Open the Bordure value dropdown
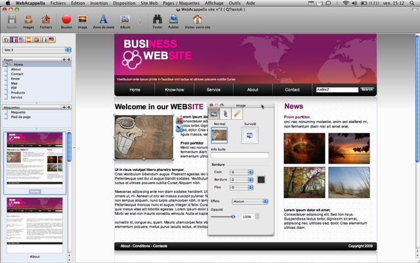The height and width of the screenshot is (263, 420). (x=241, y=179)
